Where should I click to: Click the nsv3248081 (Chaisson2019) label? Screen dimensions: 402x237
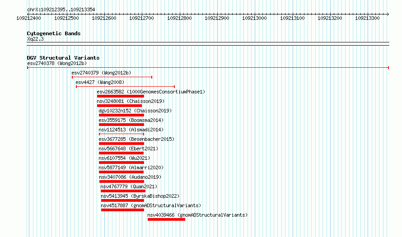pyautogui.click(x=131, y=101)
